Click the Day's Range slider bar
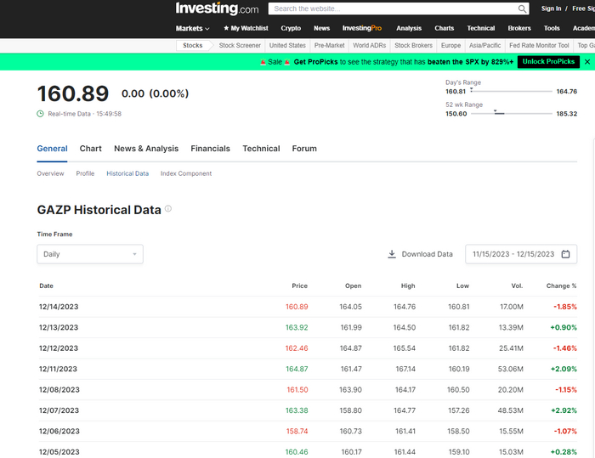Viewport: 595px width, 458px height. coord(511,91)
